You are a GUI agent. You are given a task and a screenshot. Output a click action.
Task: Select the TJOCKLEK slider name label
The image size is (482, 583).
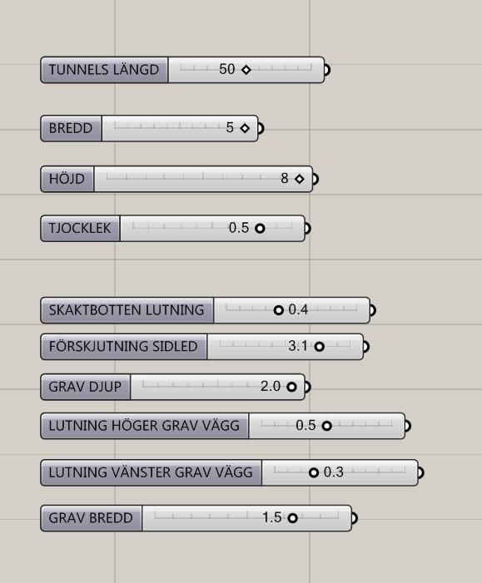tap(80, 228)
